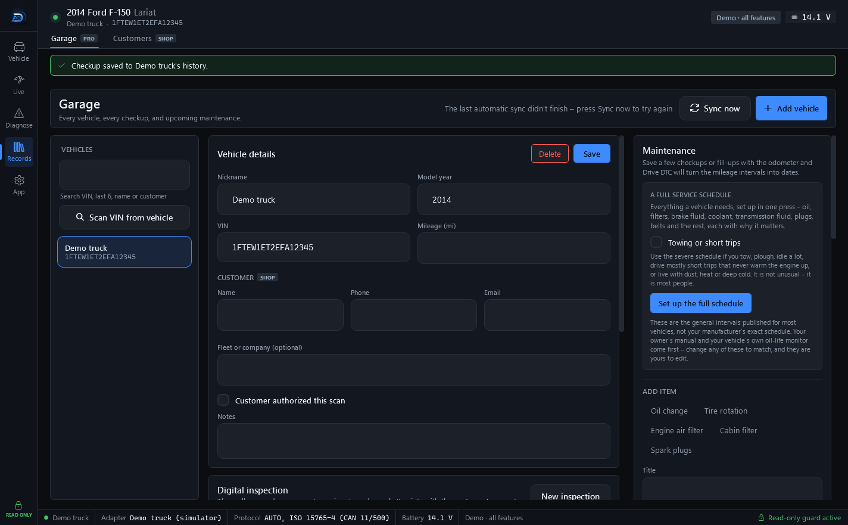Add Engine air filter maintenance item
The width and height of the screenshot is (848, 525).
click(x=677, y=431)
